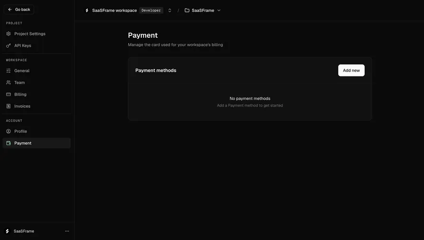Click the SaaSFrame project folder icon
The height and width of the screenshot is (240, 424).
pyautogui.click(x=187, y=11)
